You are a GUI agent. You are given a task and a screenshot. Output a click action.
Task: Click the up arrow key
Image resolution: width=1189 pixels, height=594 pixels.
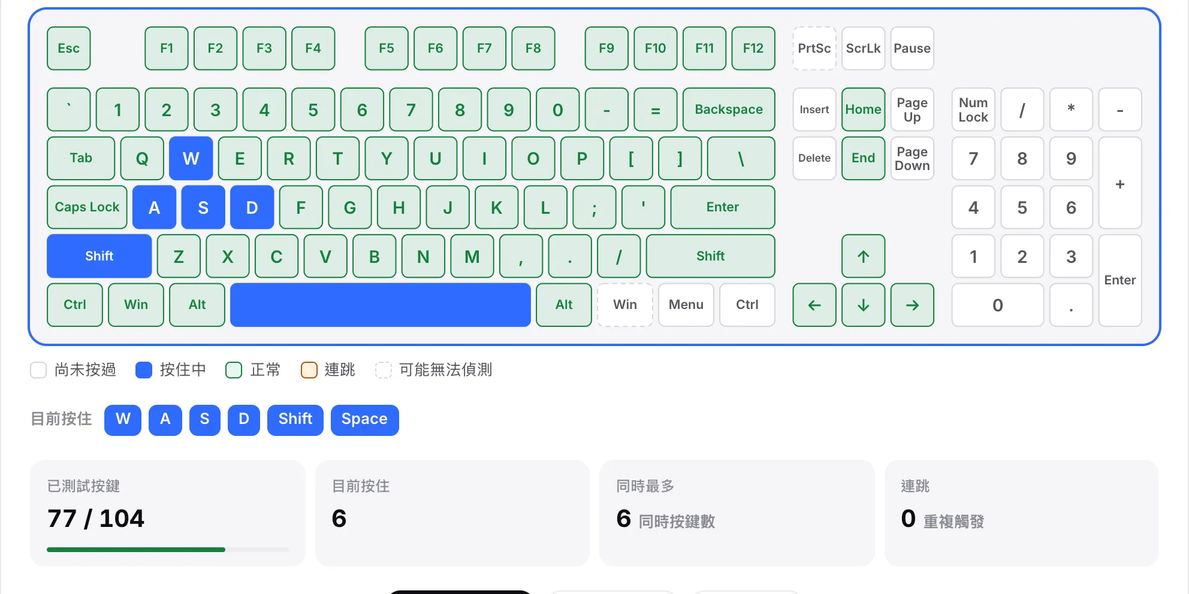tap(863, 256)
